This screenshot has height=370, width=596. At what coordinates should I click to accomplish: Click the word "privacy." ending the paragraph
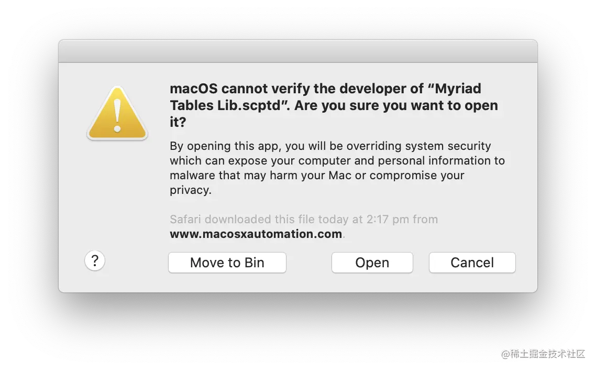point(191,190)
